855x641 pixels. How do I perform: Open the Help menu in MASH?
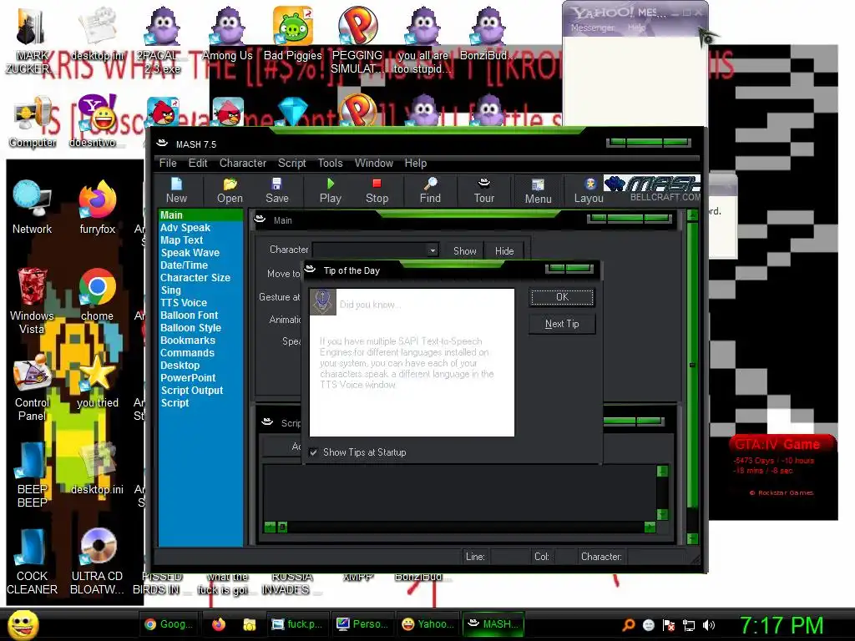tap(416, 163)
